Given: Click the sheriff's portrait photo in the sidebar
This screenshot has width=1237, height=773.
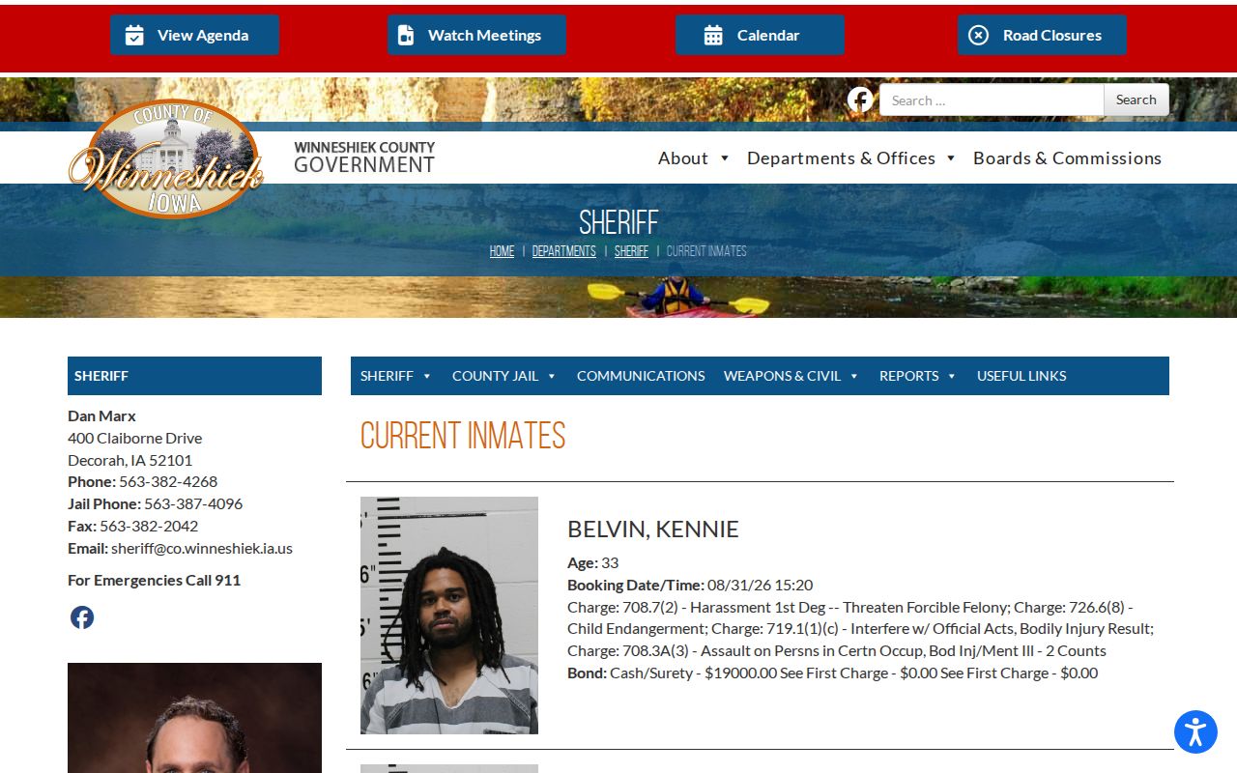Looking at the screenshot, I should click(194, 718).
